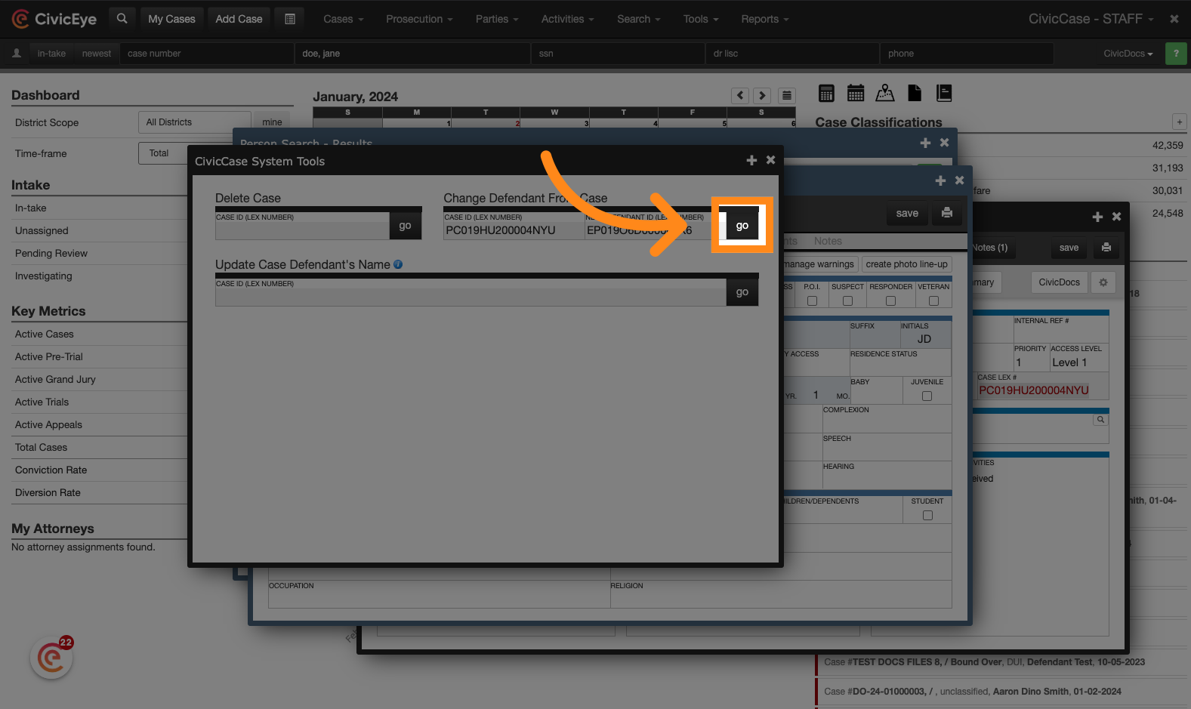The image size is (1191, 709).
Task: Check the P.O.I. checkbox
Action: click(x=812, y=301)
